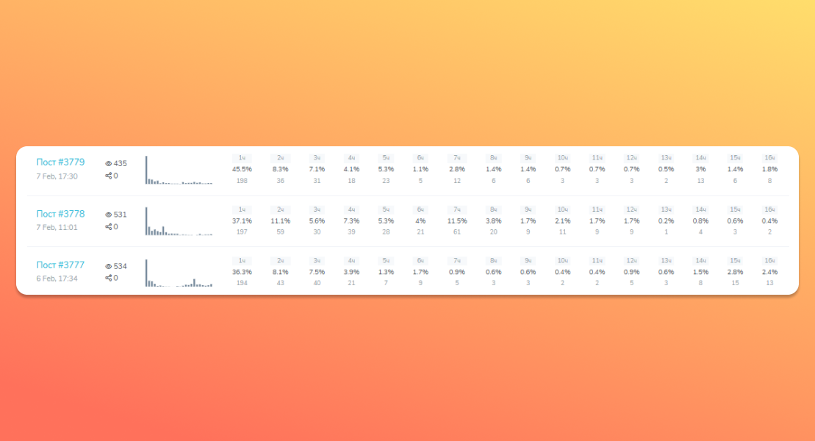This screenshot has width=815, height=441.
Task: Open the hourly bar chart for Пост #3779
Action: pos(179,170)
